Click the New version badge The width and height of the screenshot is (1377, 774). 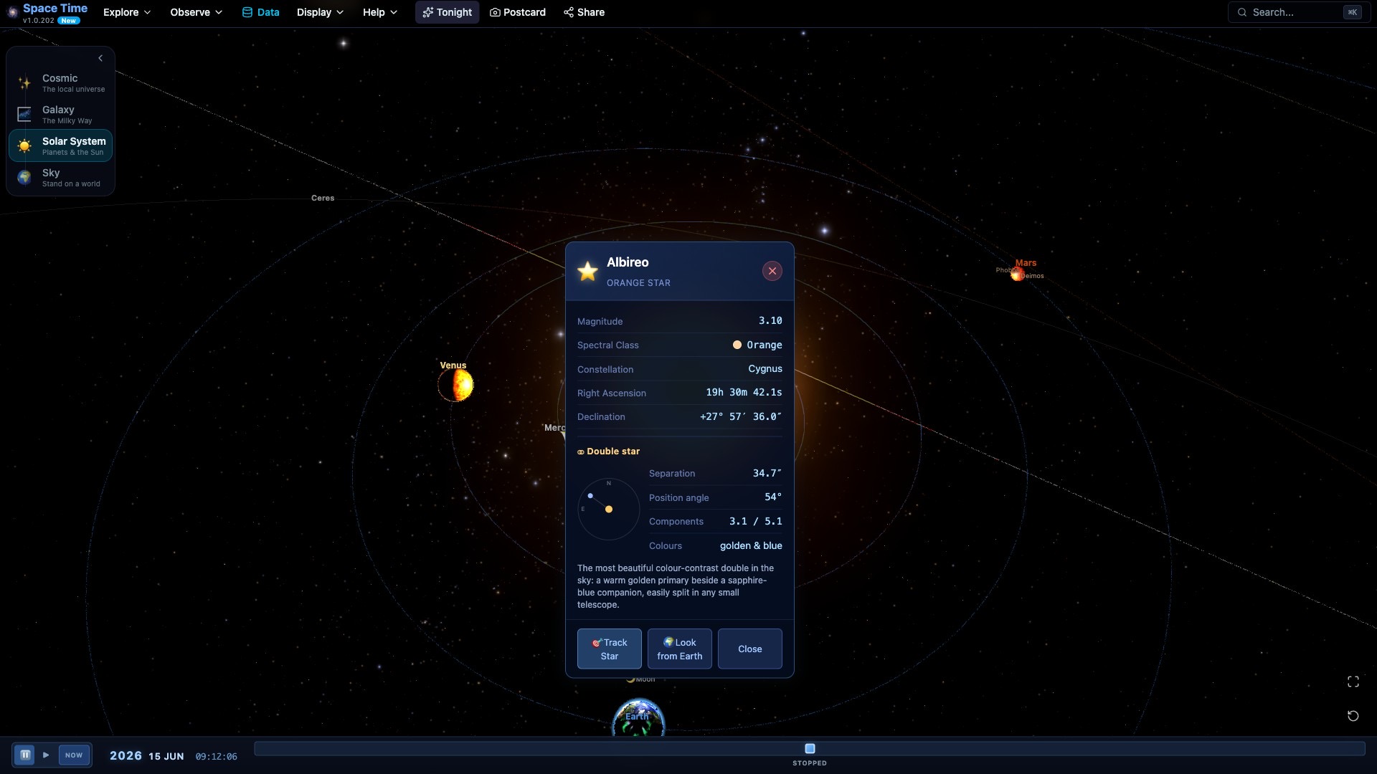pos(69,21)
